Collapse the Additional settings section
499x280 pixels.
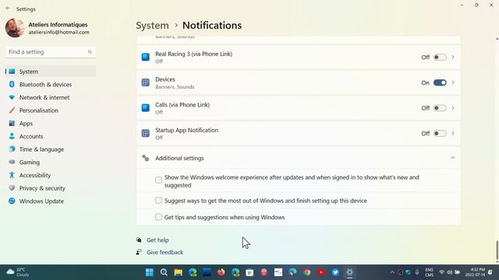coord(452,158)
